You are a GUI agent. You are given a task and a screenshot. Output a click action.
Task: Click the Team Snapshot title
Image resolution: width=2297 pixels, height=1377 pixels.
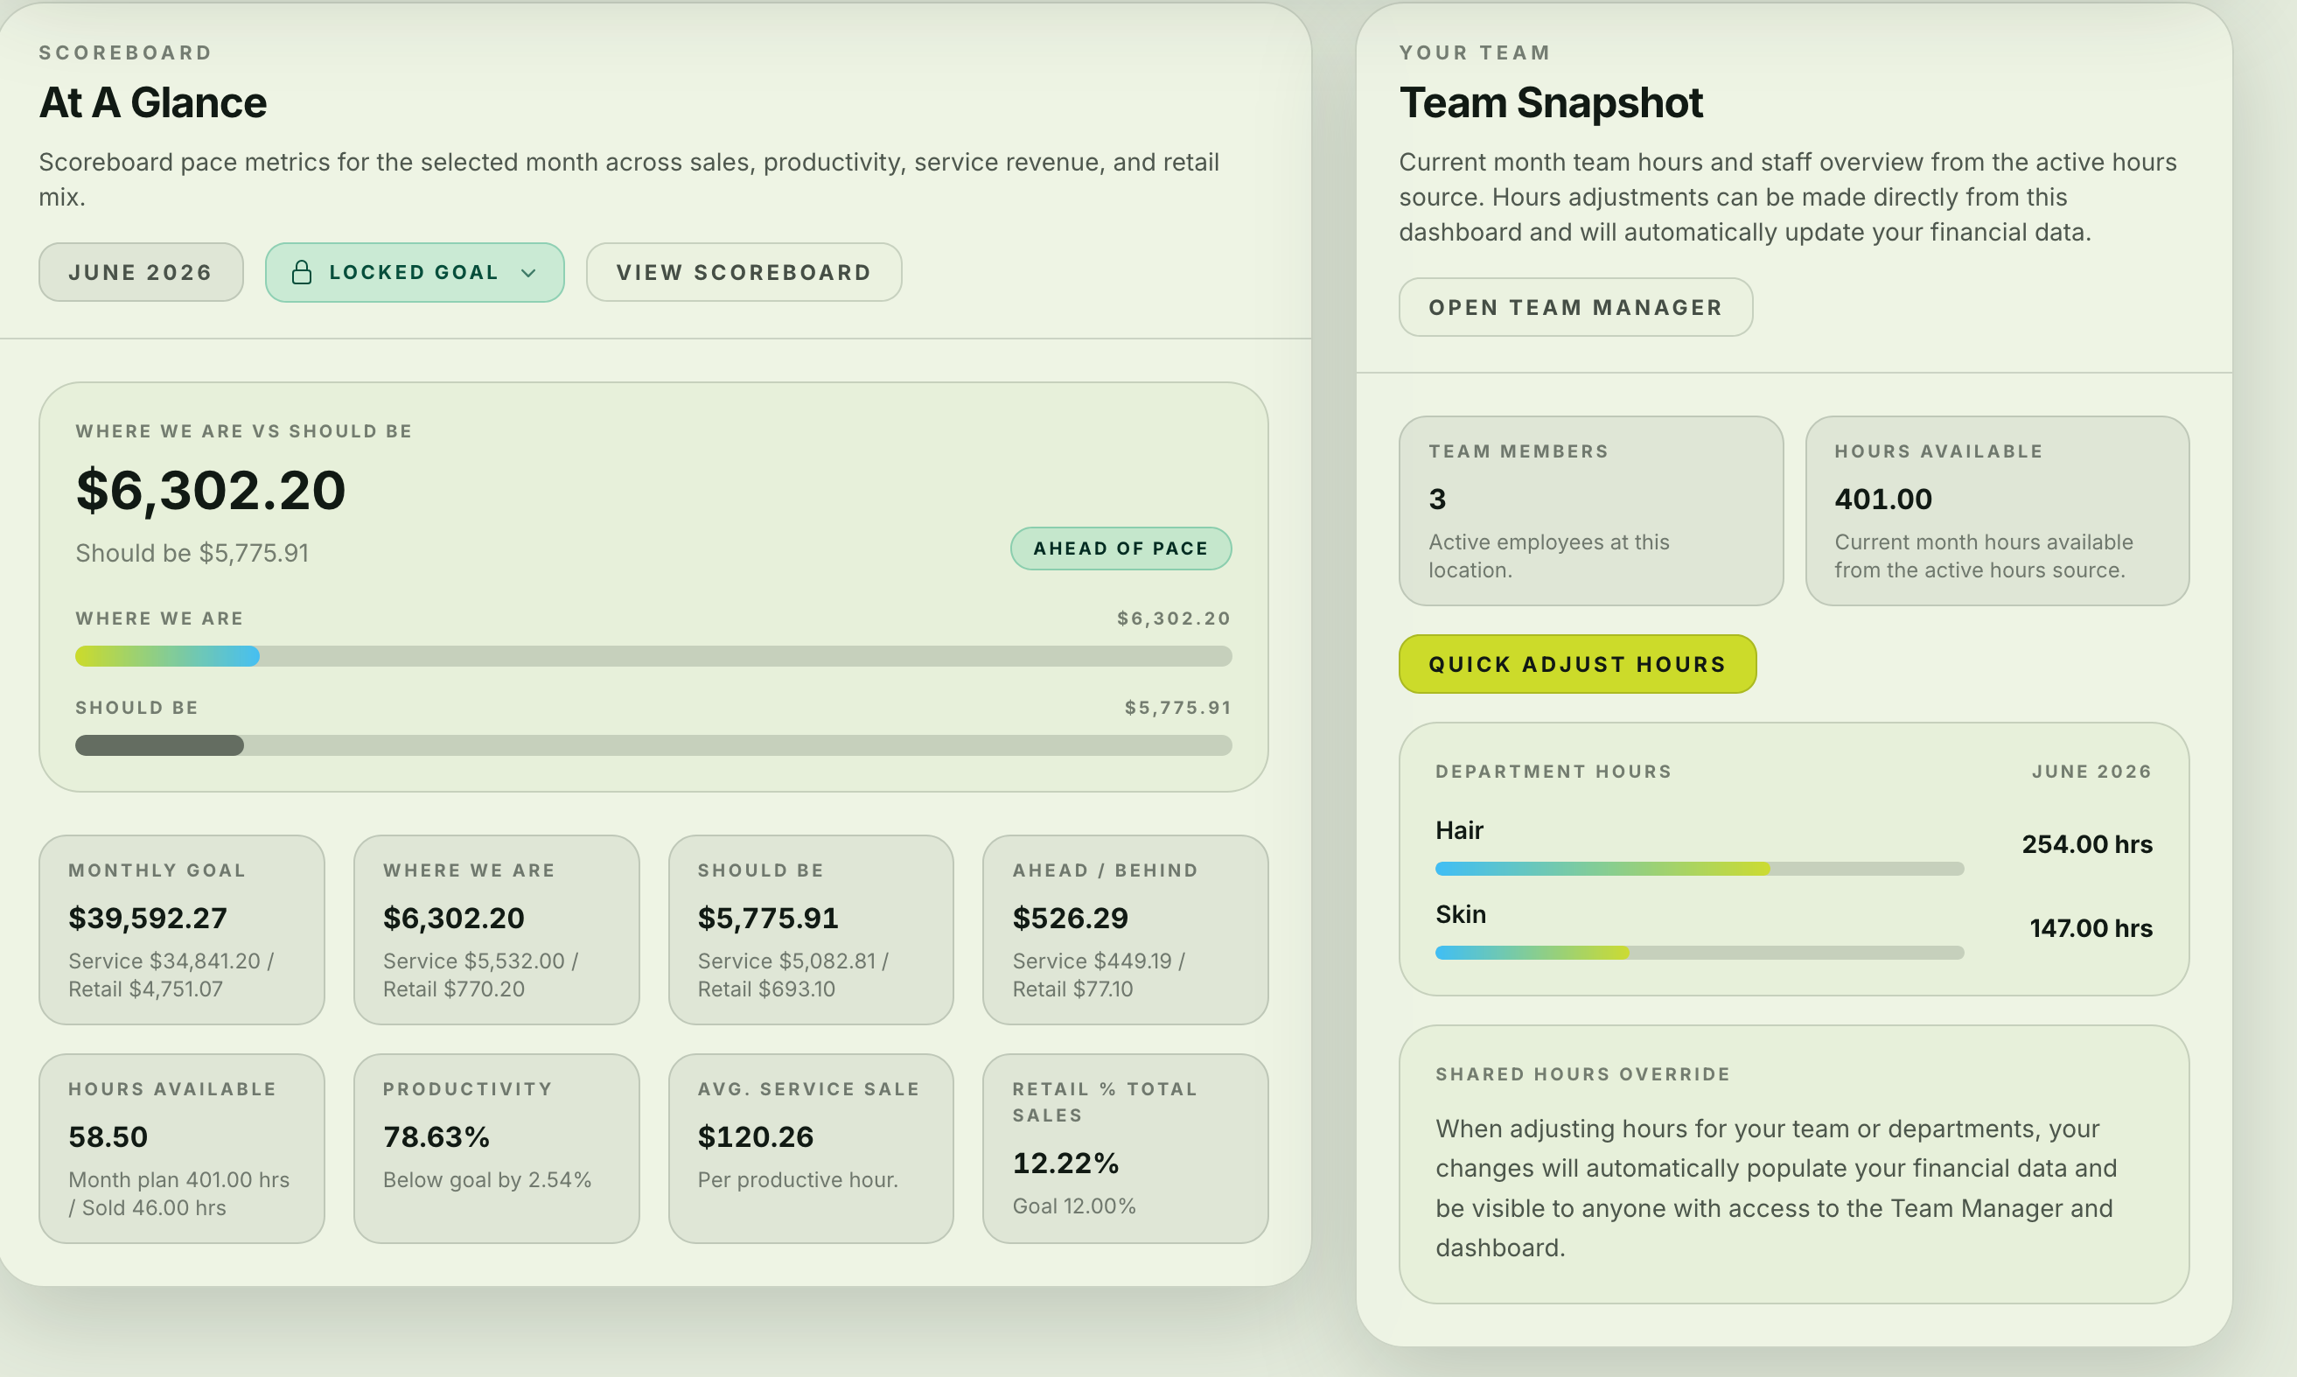point(1551,102)
